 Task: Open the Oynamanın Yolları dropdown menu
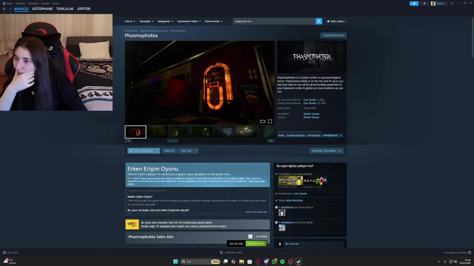point(189,21)
